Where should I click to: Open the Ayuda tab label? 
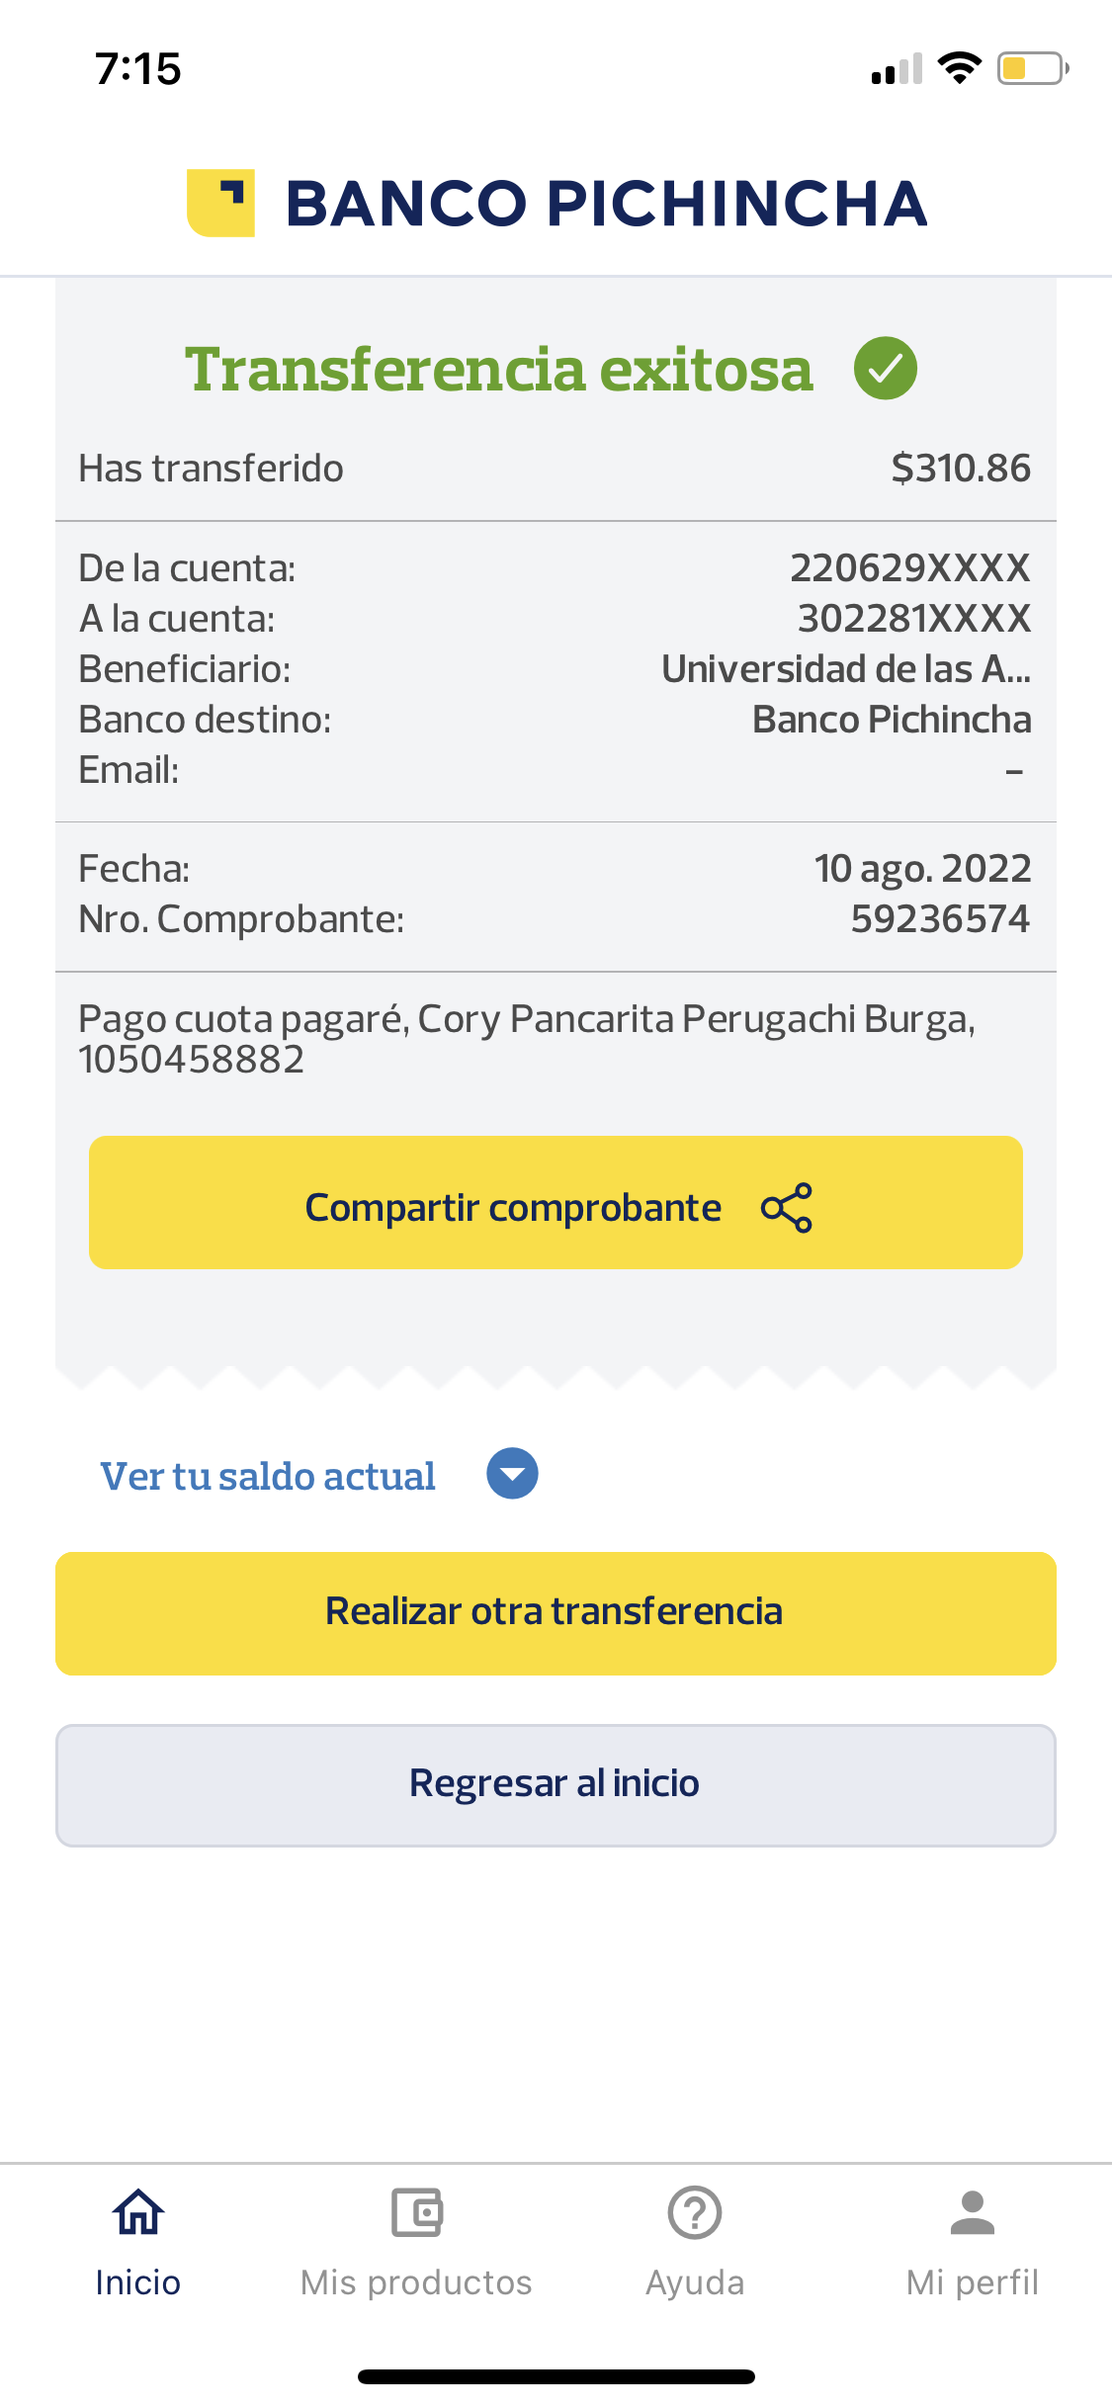click(695, 2282)
